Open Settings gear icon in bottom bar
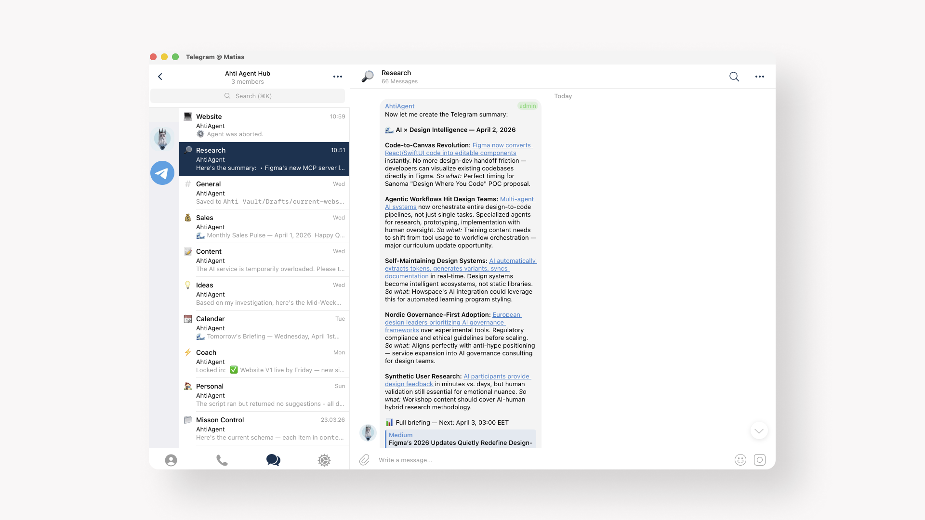 click(x=324, y=460)
